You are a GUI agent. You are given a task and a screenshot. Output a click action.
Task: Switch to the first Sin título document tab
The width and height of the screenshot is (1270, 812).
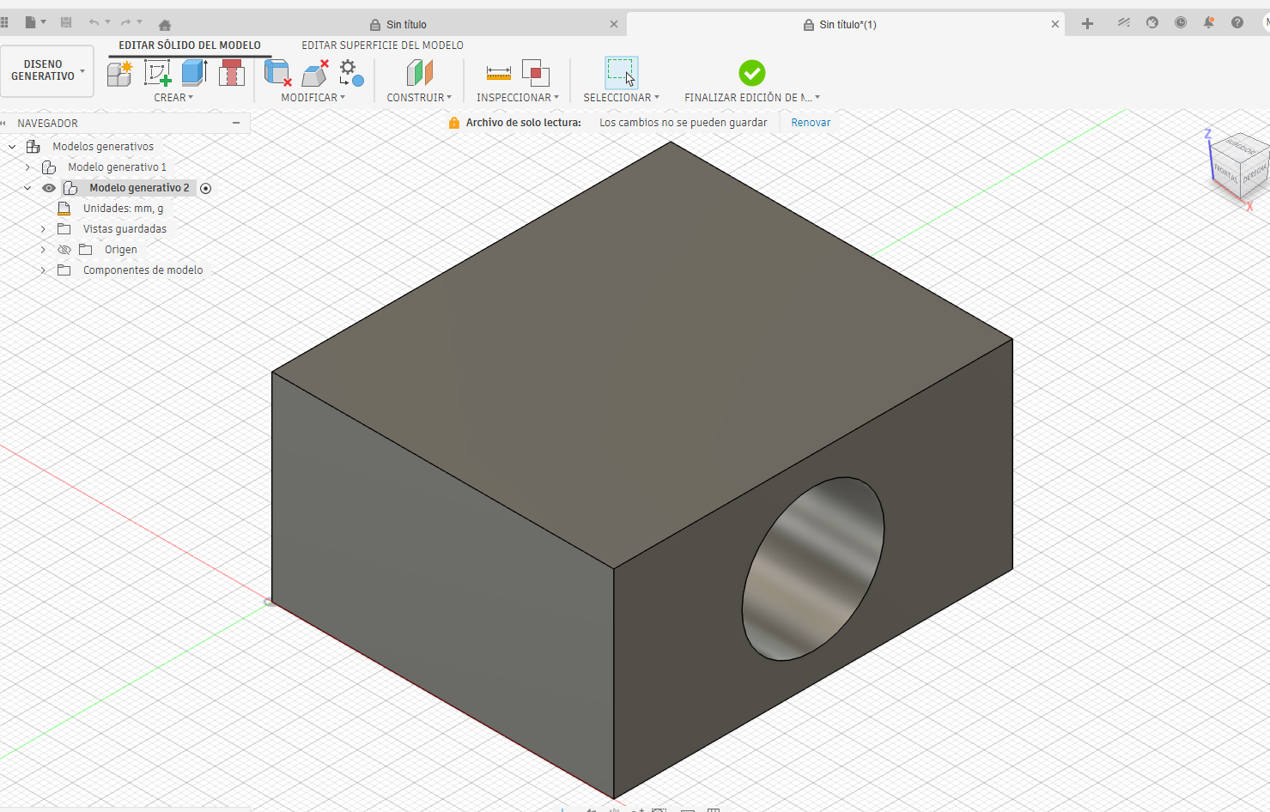[406, 24]
